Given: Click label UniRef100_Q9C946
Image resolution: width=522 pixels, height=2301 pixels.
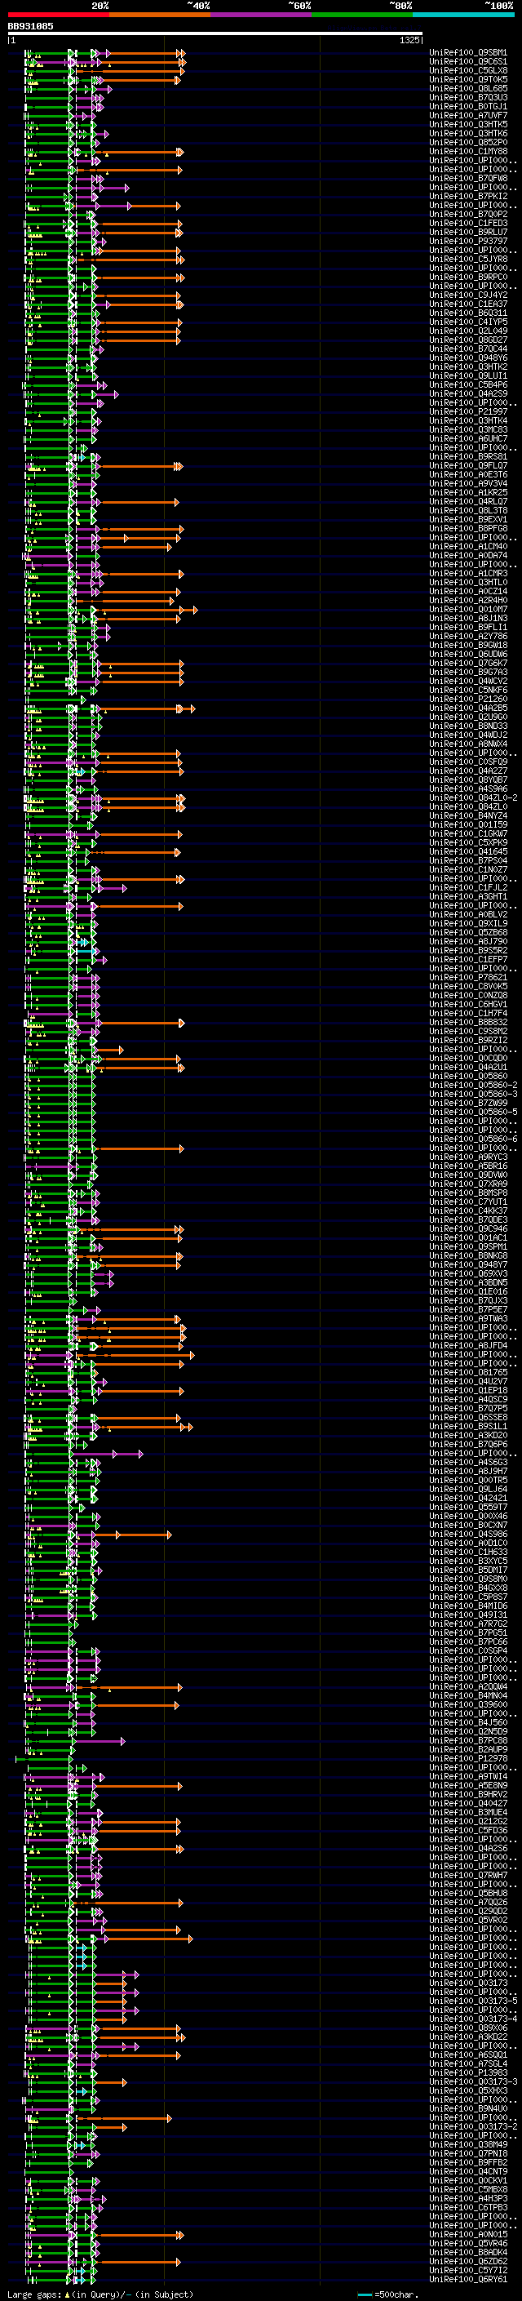Looking at the screenshot, I should coord(468,1229).
